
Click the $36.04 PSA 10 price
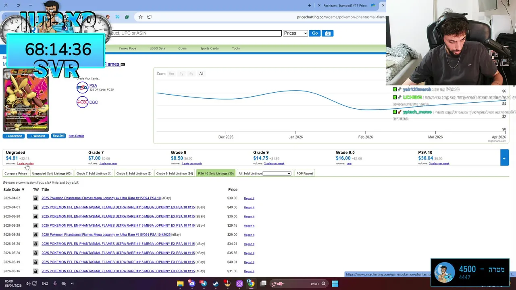(x=425, y=158)
